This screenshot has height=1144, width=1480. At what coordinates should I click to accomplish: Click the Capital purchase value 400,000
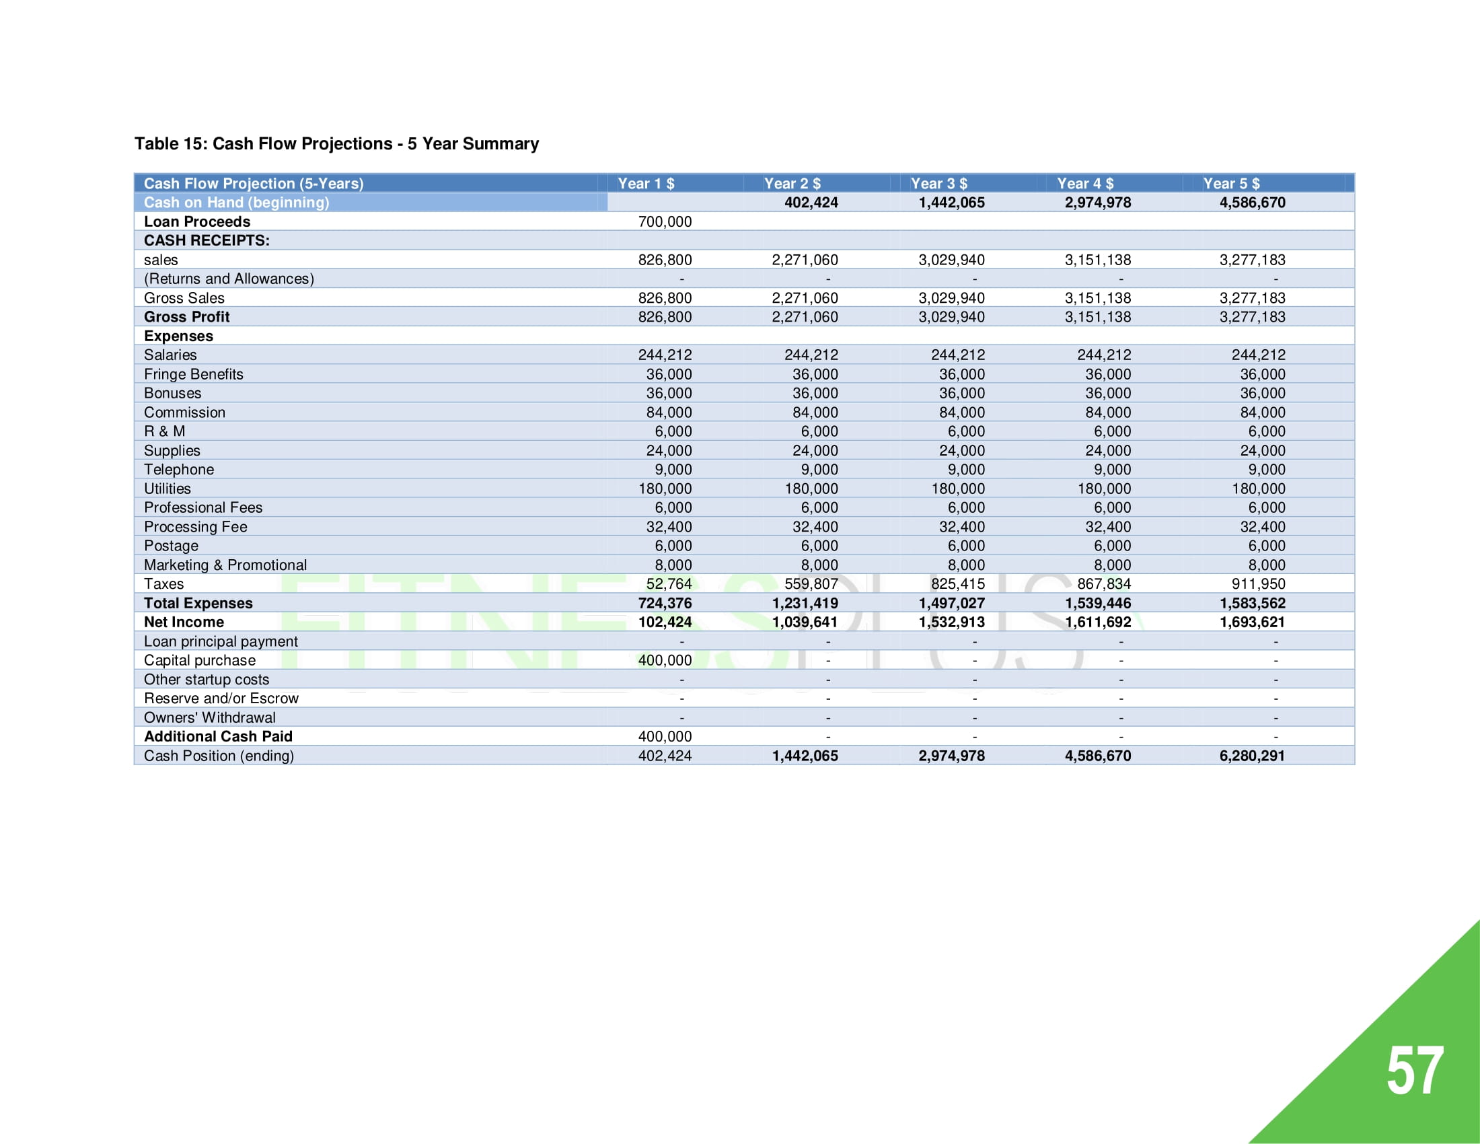click(x=664, y=660)
